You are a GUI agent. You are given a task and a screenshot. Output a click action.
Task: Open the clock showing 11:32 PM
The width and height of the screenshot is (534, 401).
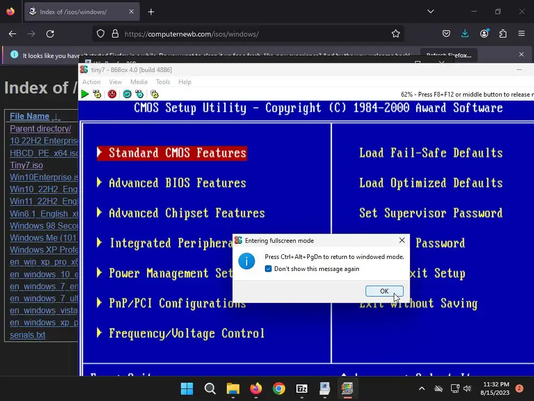495,388
